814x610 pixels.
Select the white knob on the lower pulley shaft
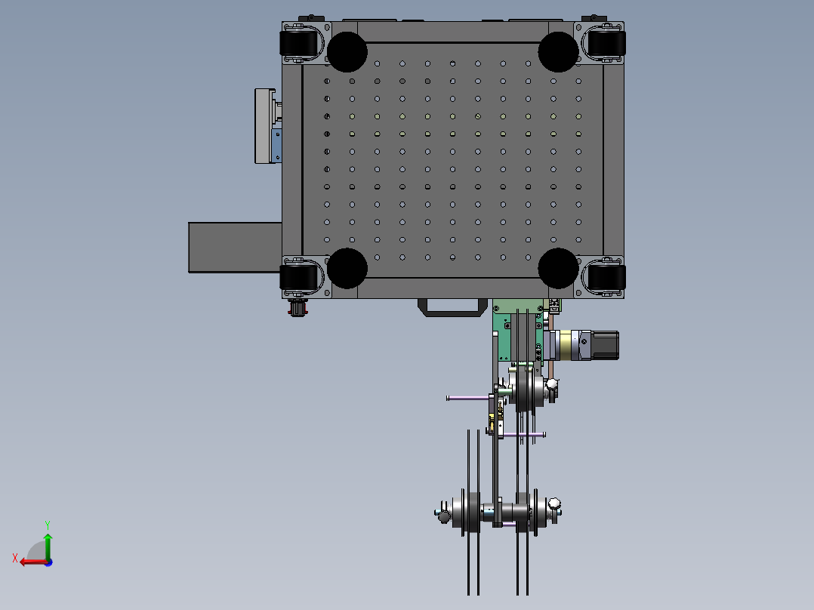coord(554,504)
